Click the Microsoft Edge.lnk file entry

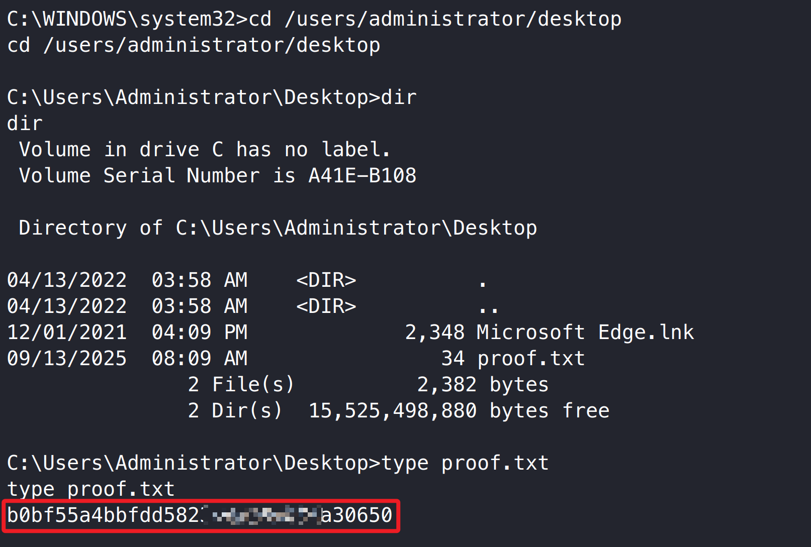[x=585, y=333]
